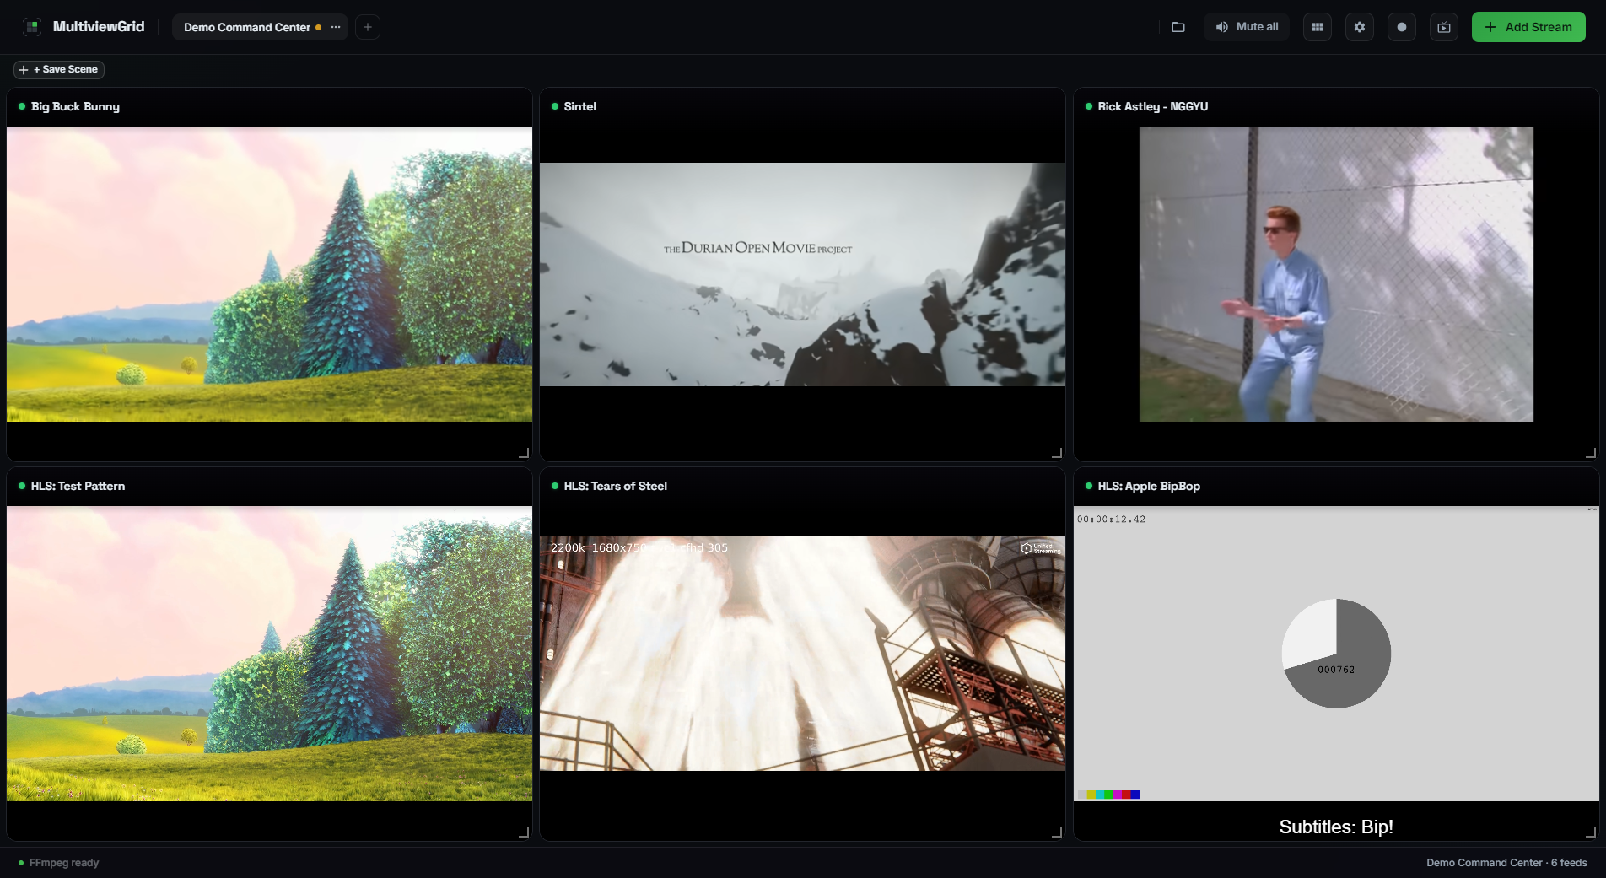Click the TV play broadcast icon

[1444, 27]
